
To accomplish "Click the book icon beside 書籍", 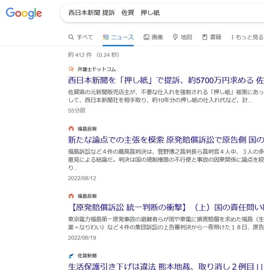I will point(205,37).
